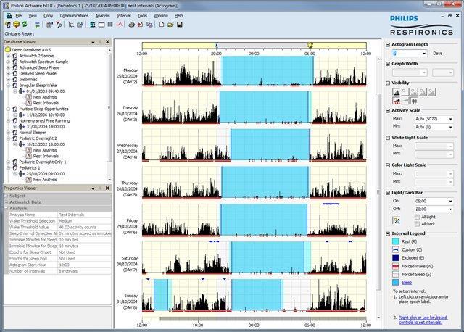Select the Pediatrics 1 tree item
The width and height of the screenshot is (464, 332).
coord(30,168)
